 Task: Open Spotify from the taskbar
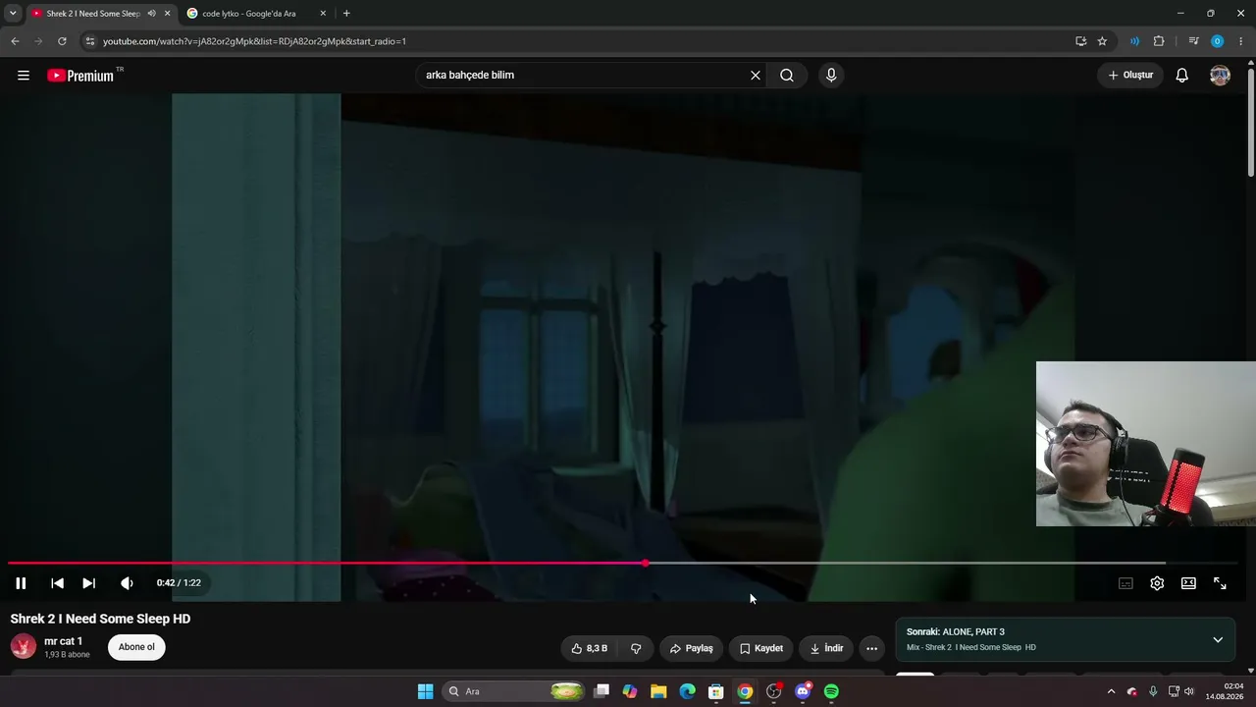831,691
